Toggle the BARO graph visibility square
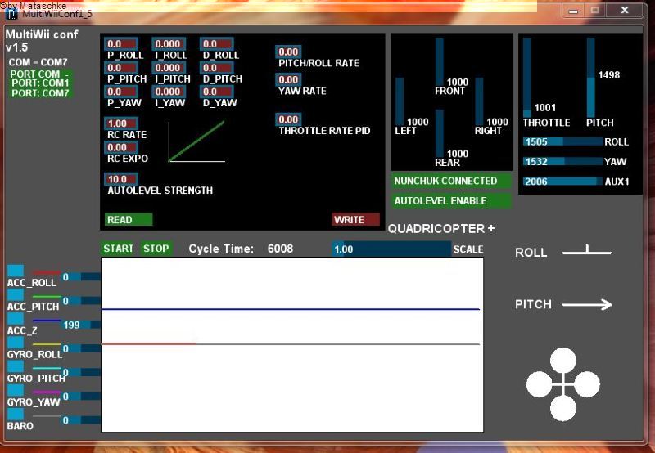This screenshot has height=453, width=655. pyautogui.click(x=16, y=414)
